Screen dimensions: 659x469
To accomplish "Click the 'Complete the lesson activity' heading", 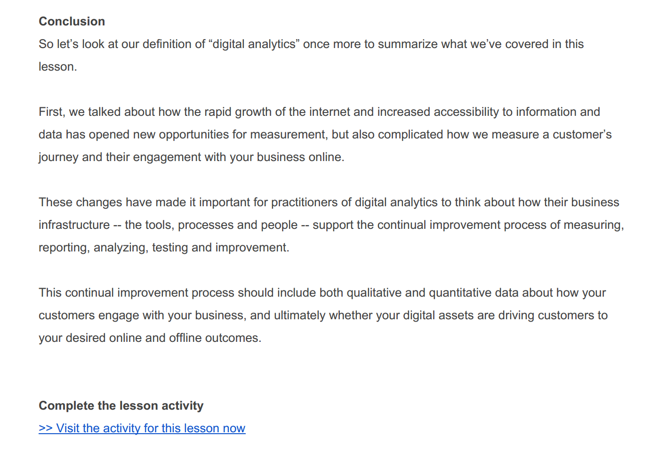I will [x=121, y=405].
